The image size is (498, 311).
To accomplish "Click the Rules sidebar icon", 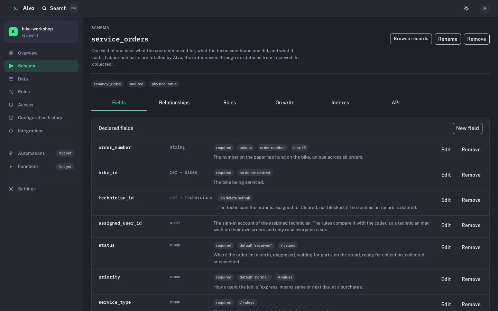I will click(11, 92).
